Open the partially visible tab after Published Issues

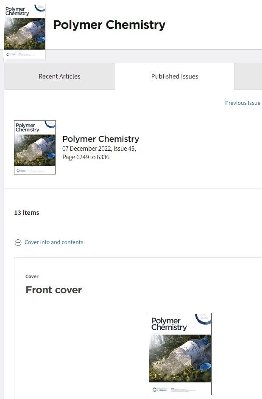[x=248, y=76]
